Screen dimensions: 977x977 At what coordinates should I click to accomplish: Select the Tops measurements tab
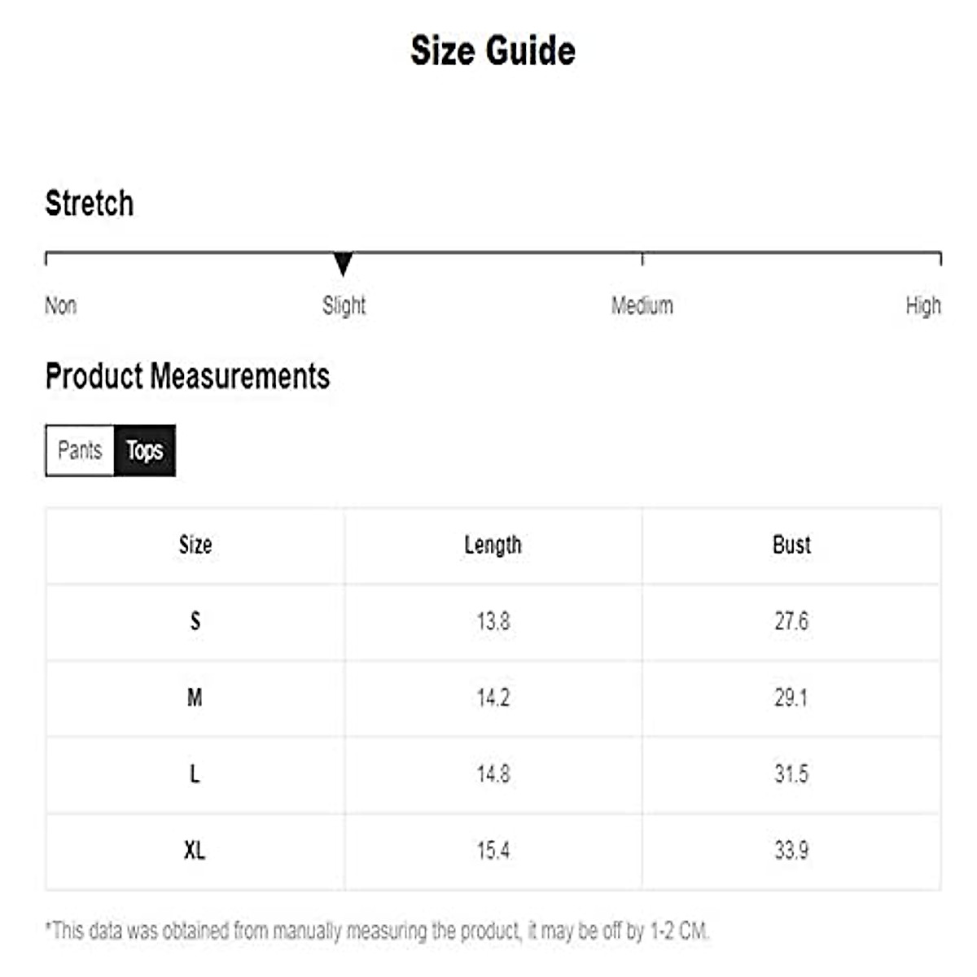(145, 450)
